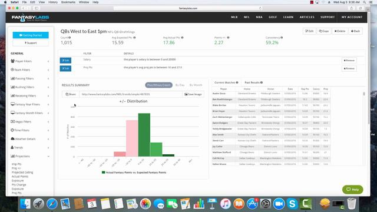The image size is (377, 212).
Task: Open Launchpad rocket icon in Dock
Action: tap(38, 204)
